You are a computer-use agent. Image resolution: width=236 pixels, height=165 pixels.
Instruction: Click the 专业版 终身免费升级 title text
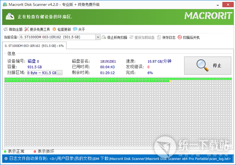85,4
